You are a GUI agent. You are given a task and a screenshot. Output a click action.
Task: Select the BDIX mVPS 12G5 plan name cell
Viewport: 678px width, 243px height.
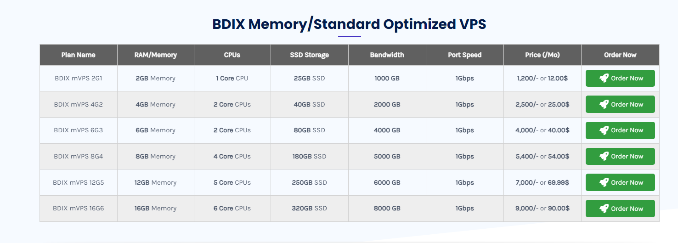click(78, 183)
